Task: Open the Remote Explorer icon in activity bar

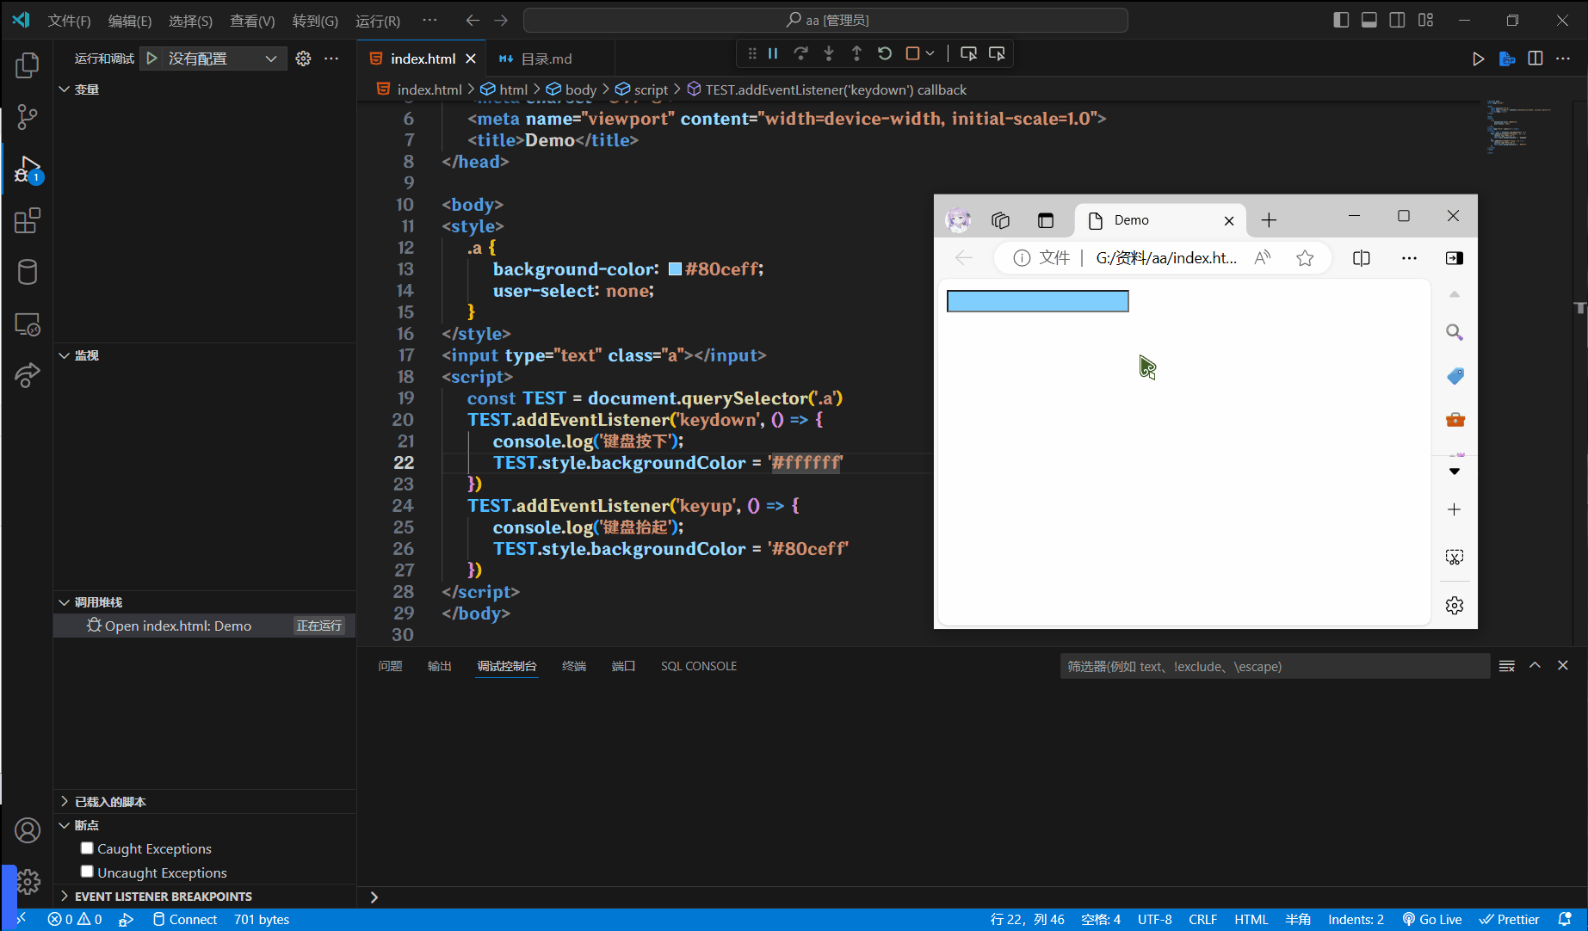Action: (x=28, y=324)
